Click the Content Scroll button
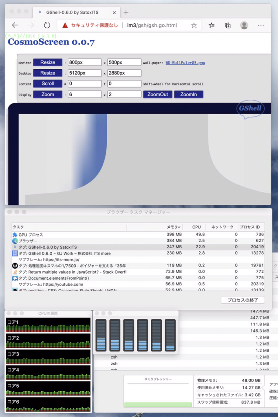 pos(48,83)
